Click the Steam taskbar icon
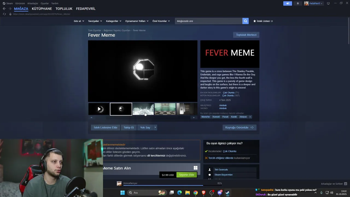 tap(227, 193)
